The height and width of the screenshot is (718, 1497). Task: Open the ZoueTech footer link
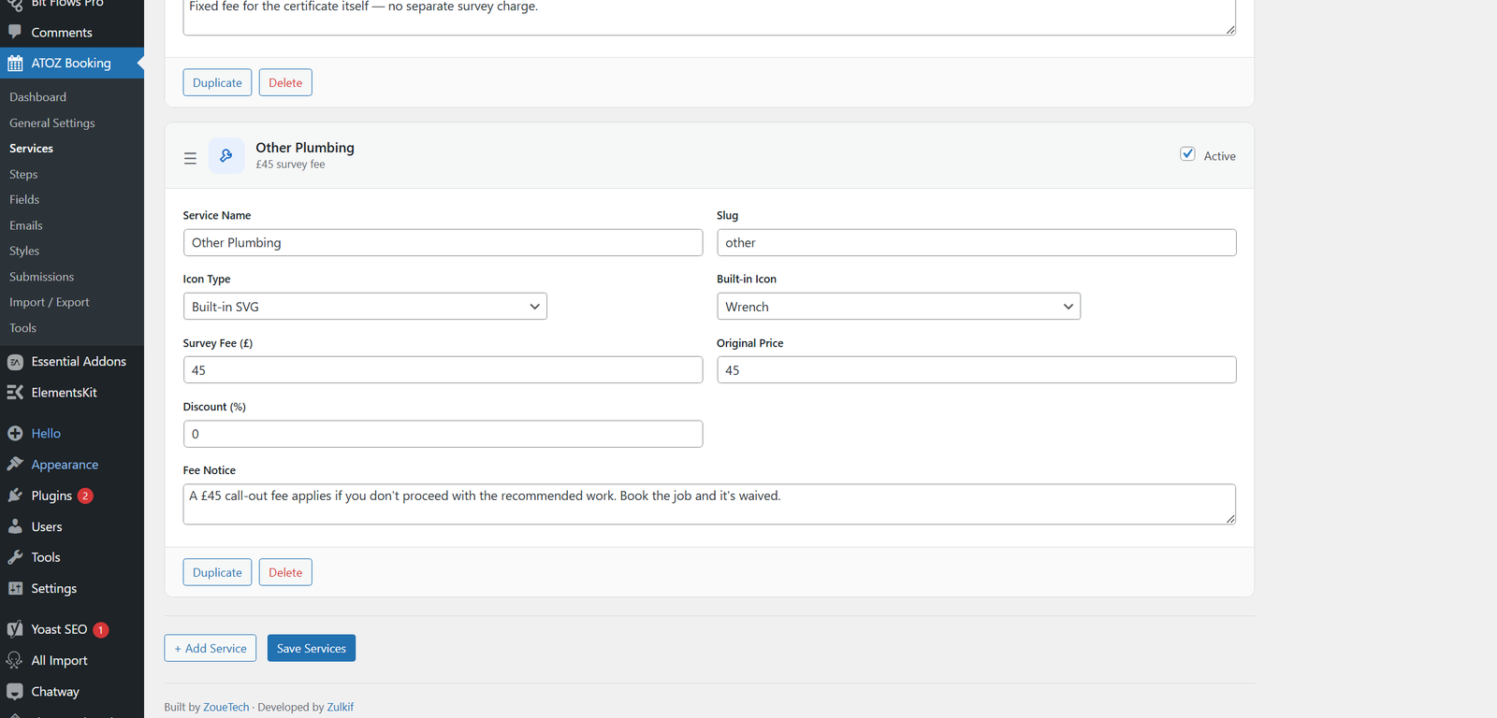point(226,707)
